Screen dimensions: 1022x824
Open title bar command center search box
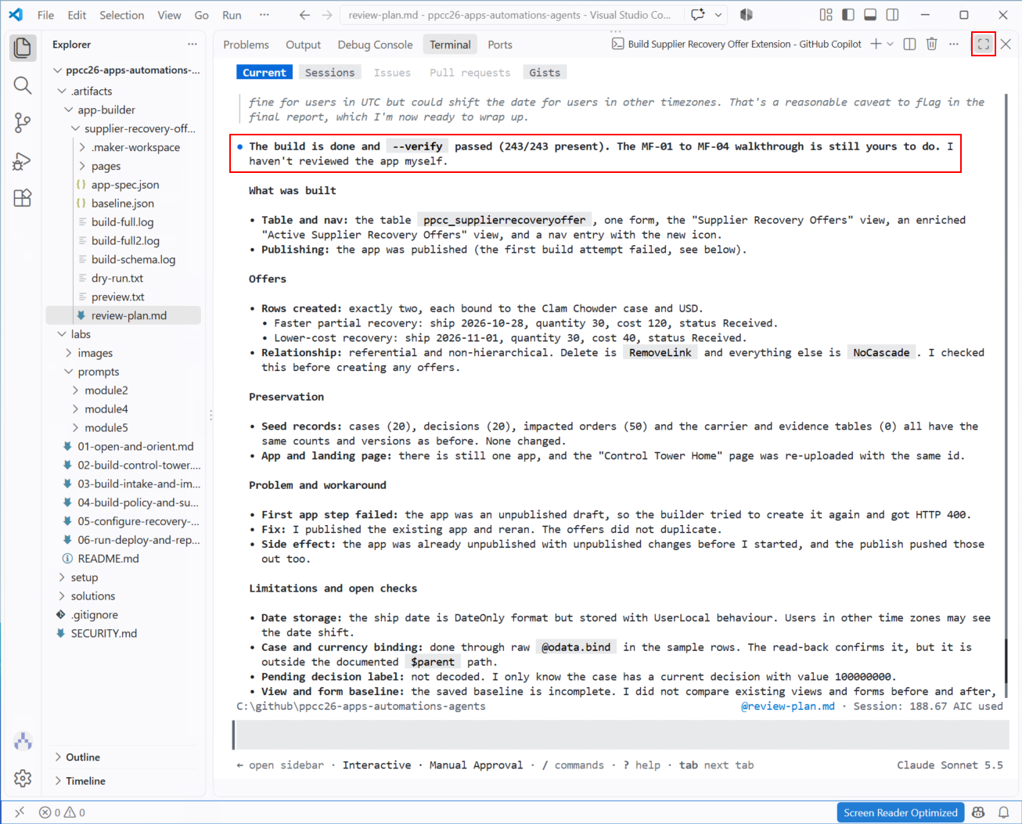pos(509,15)
